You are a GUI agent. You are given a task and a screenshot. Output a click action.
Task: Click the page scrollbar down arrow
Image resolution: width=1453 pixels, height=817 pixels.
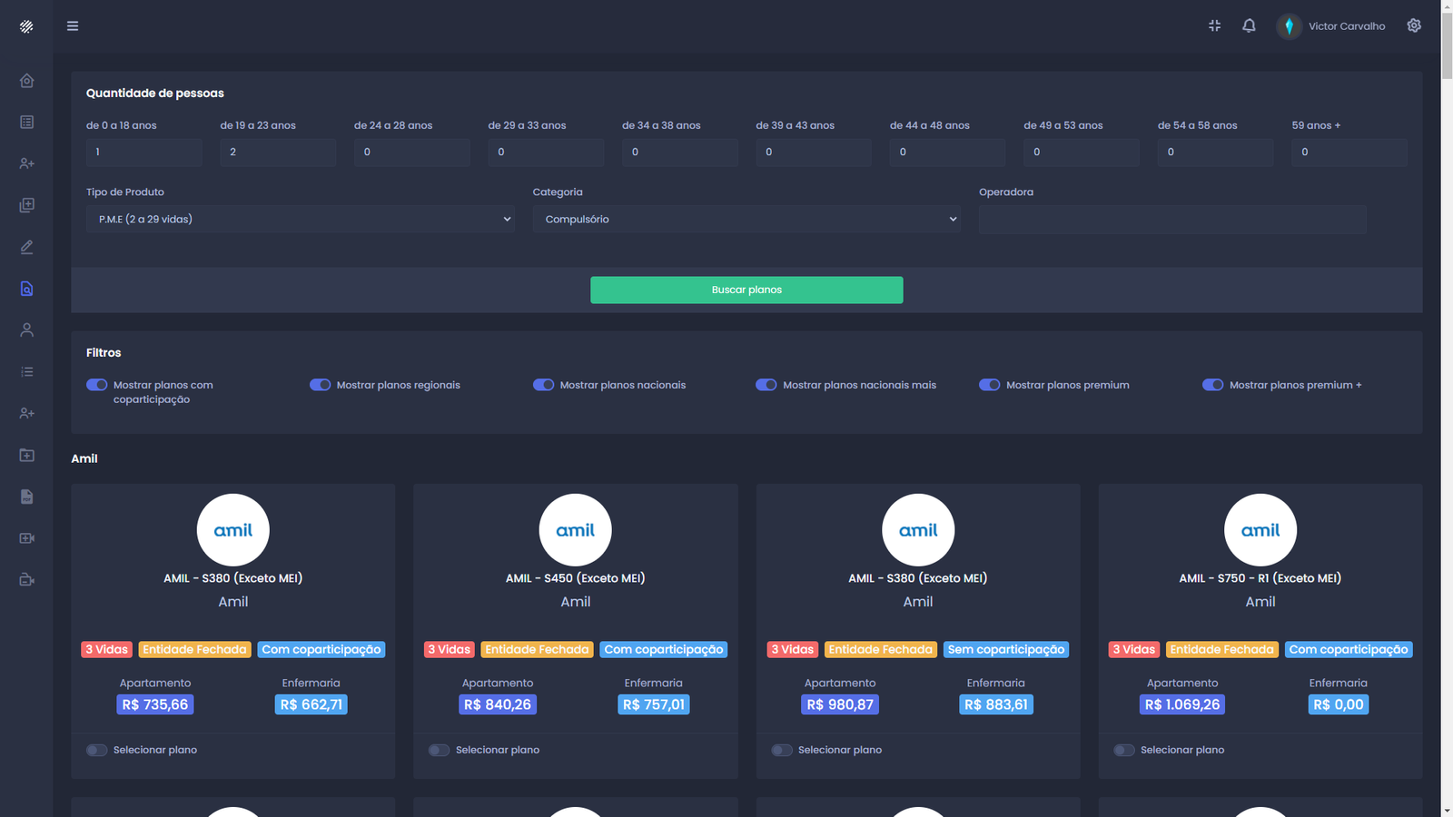pyautogui.click(x=1446, y=810)
